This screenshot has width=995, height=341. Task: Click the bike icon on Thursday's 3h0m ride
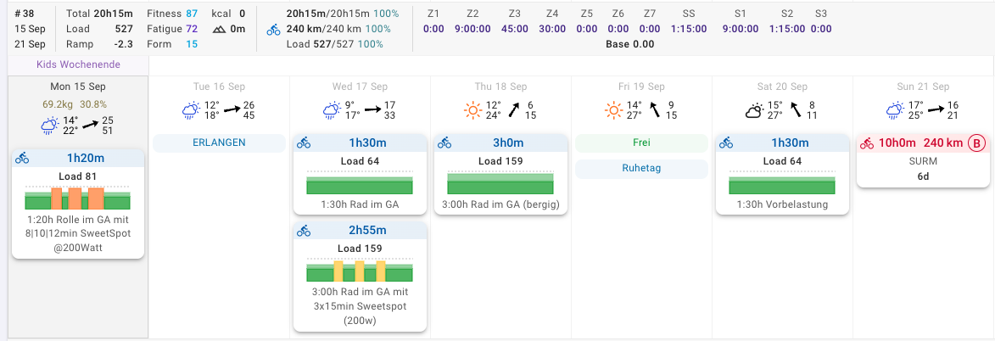pyautogui.click(x=444, y=143)
